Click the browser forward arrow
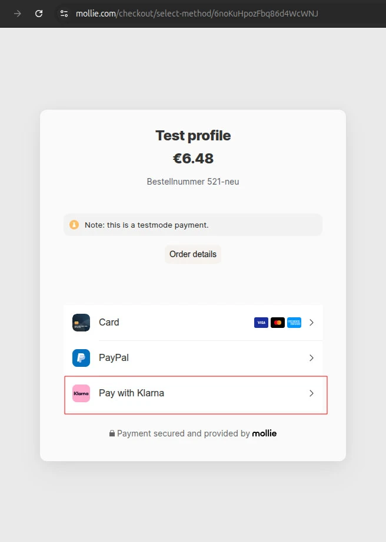This screenshot has height=542, width=386. tap(18, 14)
